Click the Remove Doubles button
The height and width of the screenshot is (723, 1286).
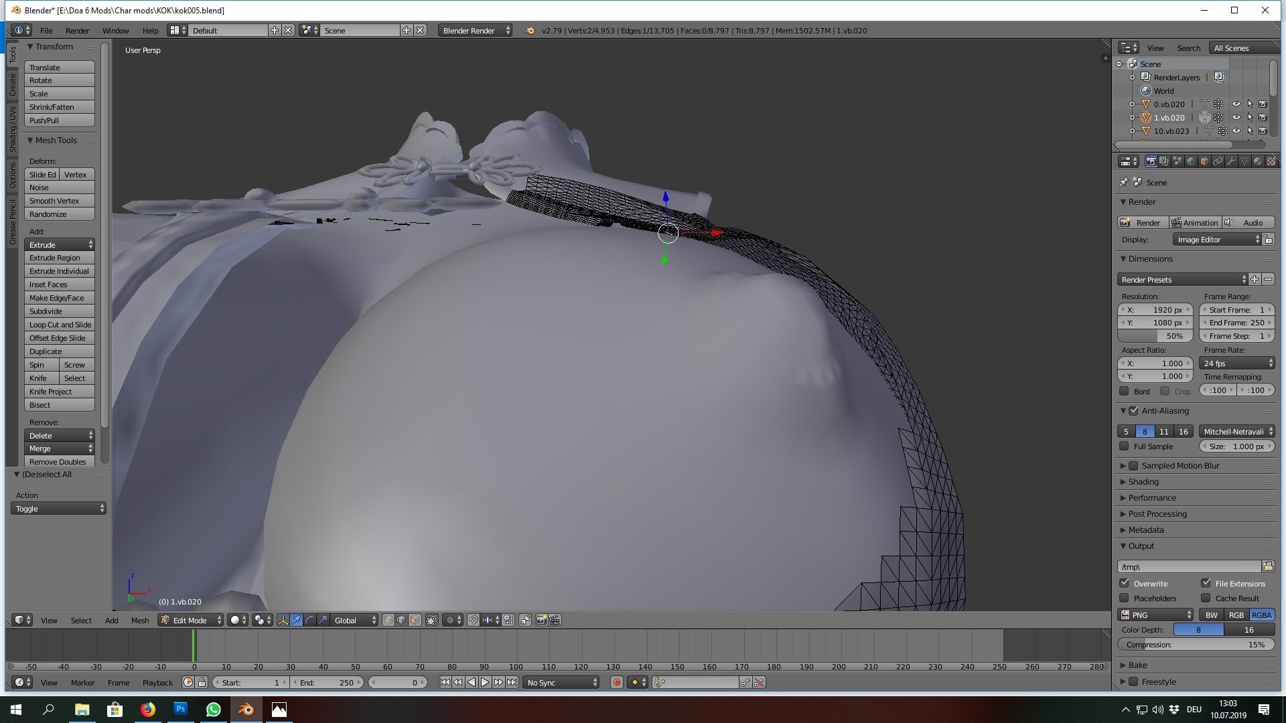(60, 462)
